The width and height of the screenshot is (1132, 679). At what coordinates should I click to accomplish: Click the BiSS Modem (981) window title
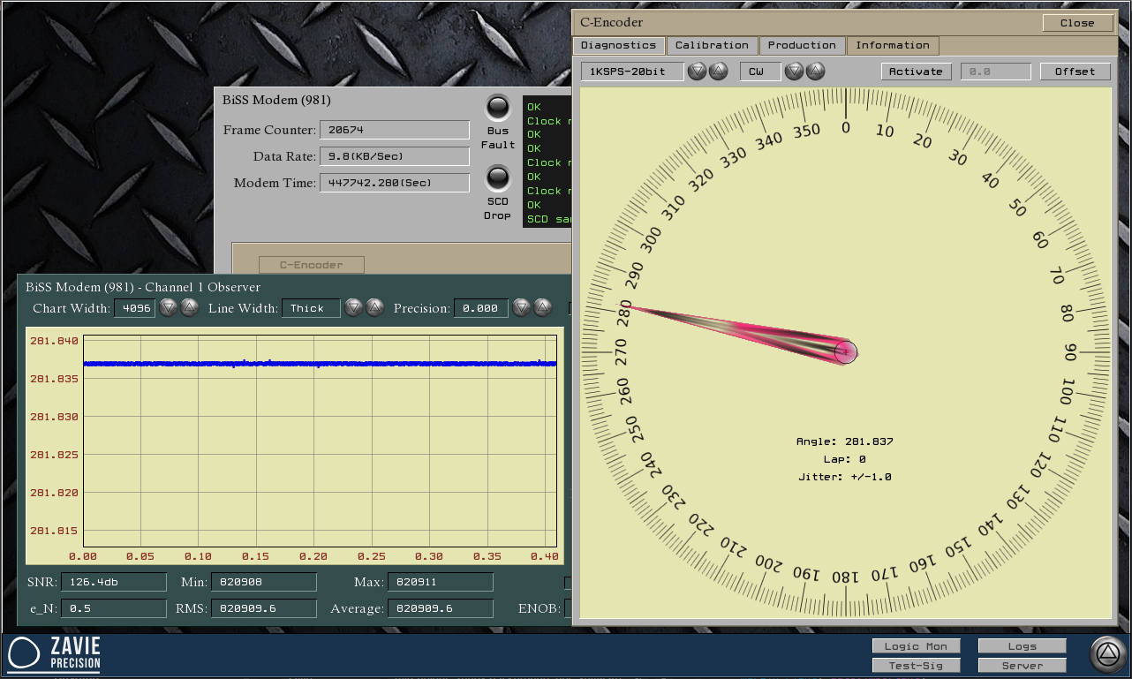point(276,101)
